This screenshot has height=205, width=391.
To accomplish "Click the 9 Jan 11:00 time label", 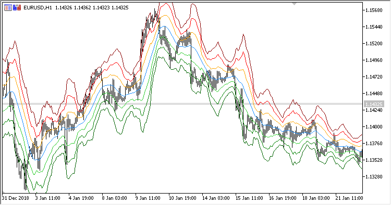I will tap(148, 198).
